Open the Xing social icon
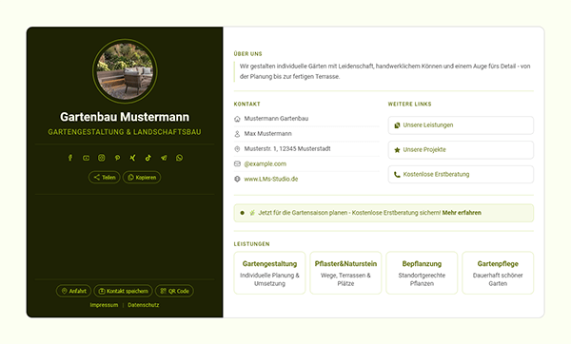571x344 pixels. point(132,158)
